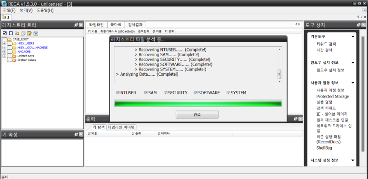This screenshot has height=179, width=368.
Task: Toggle the AMCACHE checkbox
Action: [10, 52]
